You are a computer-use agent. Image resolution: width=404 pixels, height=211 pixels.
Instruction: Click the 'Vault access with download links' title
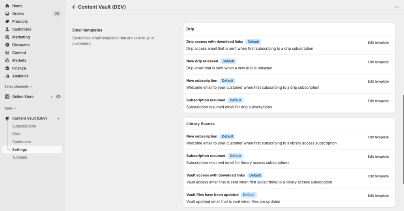(x=215, y=175)
